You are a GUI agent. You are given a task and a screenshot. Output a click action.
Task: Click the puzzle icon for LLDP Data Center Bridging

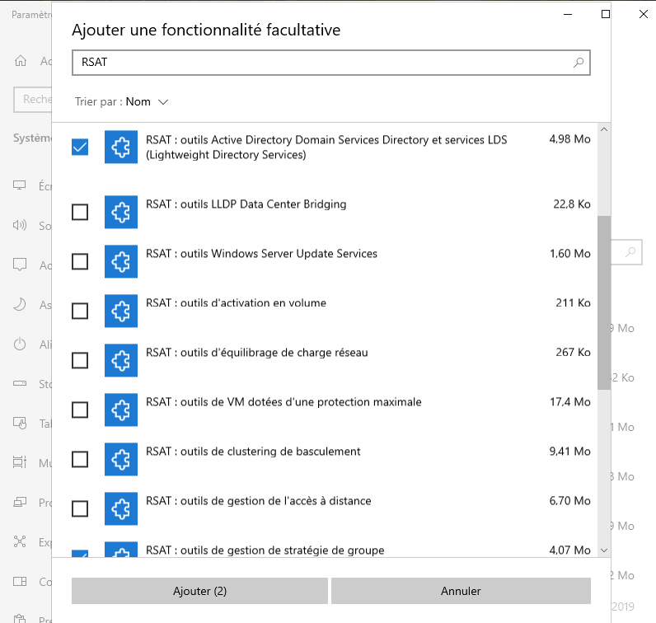[x=121, y=212]
